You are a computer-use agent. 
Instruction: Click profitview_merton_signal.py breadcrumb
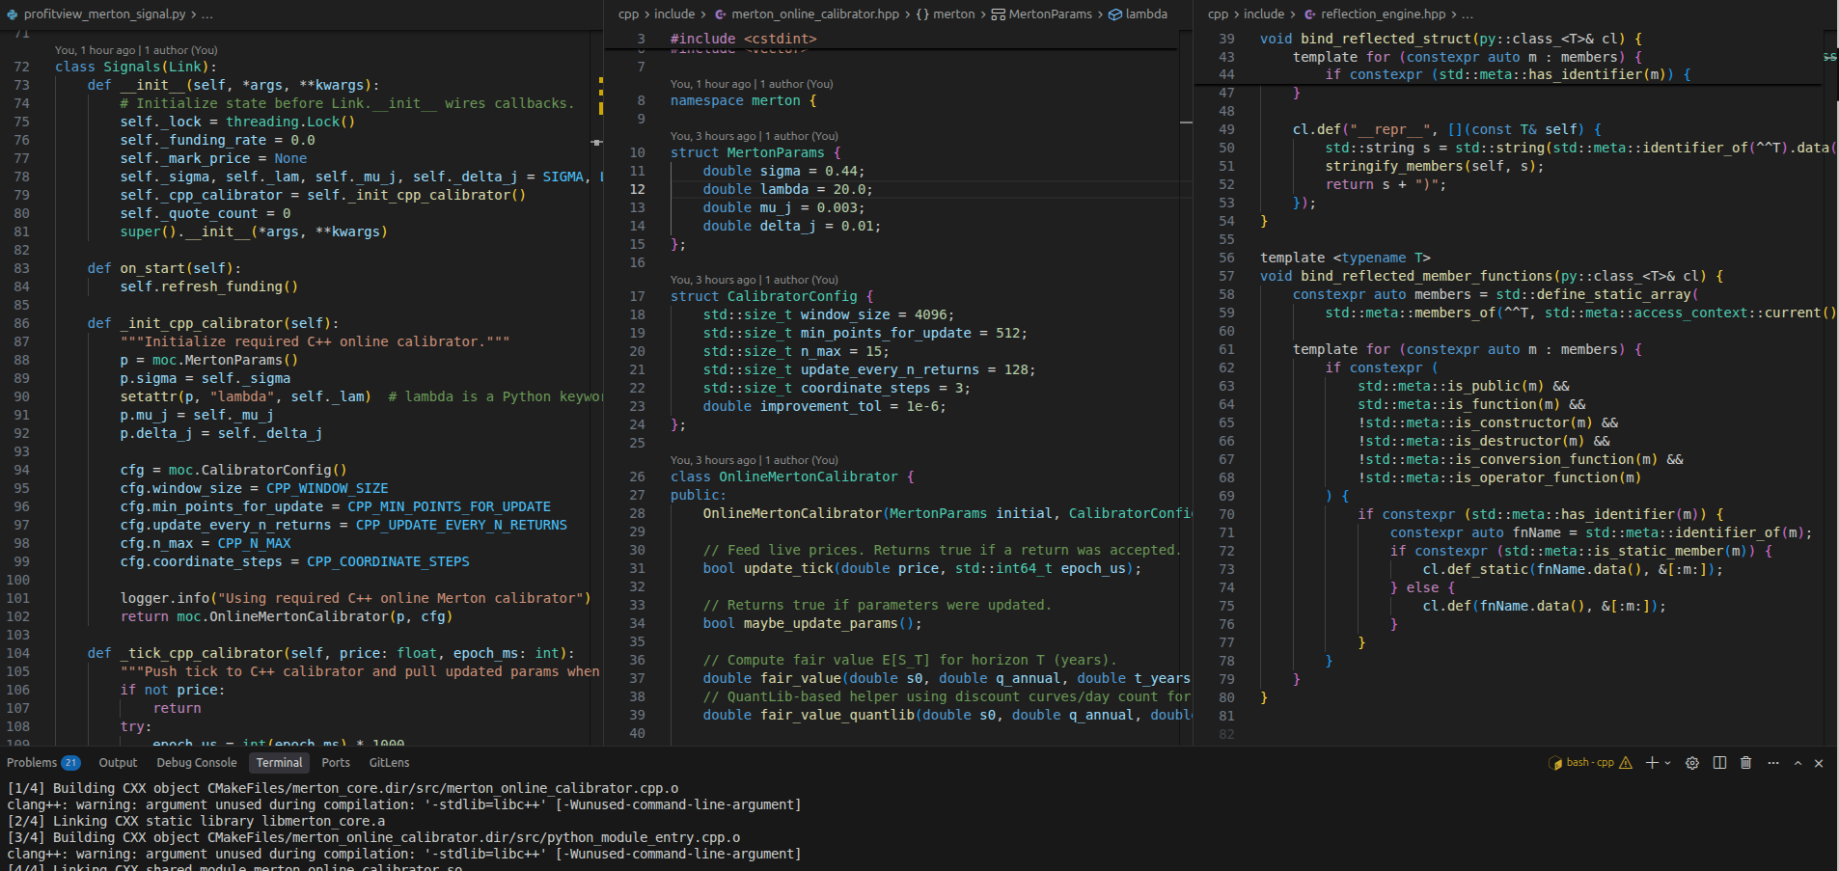point(104,14)
